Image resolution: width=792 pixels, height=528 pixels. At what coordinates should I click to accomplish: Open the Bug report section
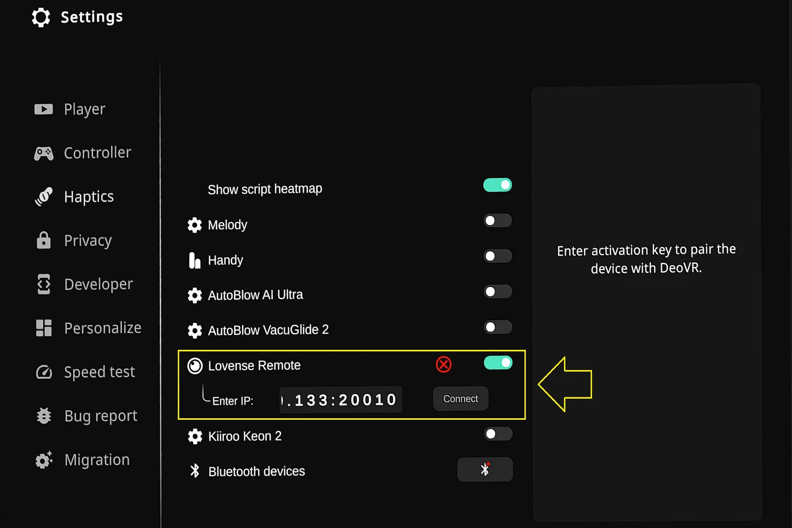pyautogui.click(x=86, y=416)
